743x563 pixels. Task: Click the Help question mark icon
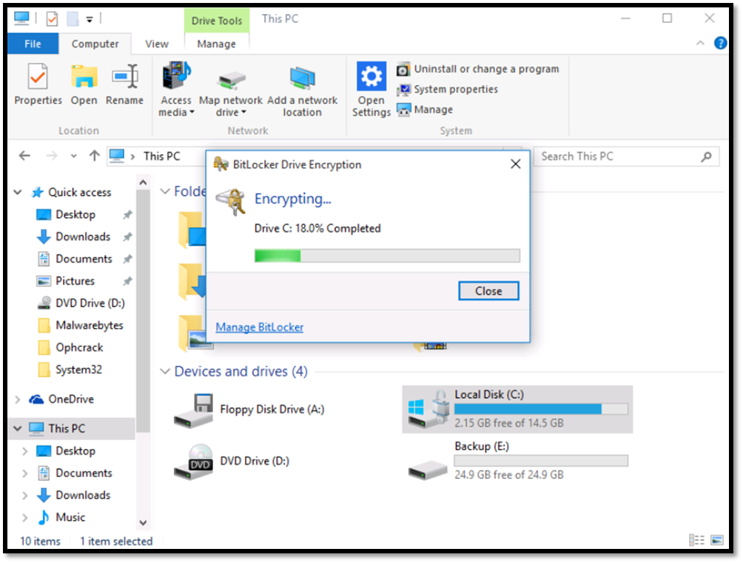720,43
